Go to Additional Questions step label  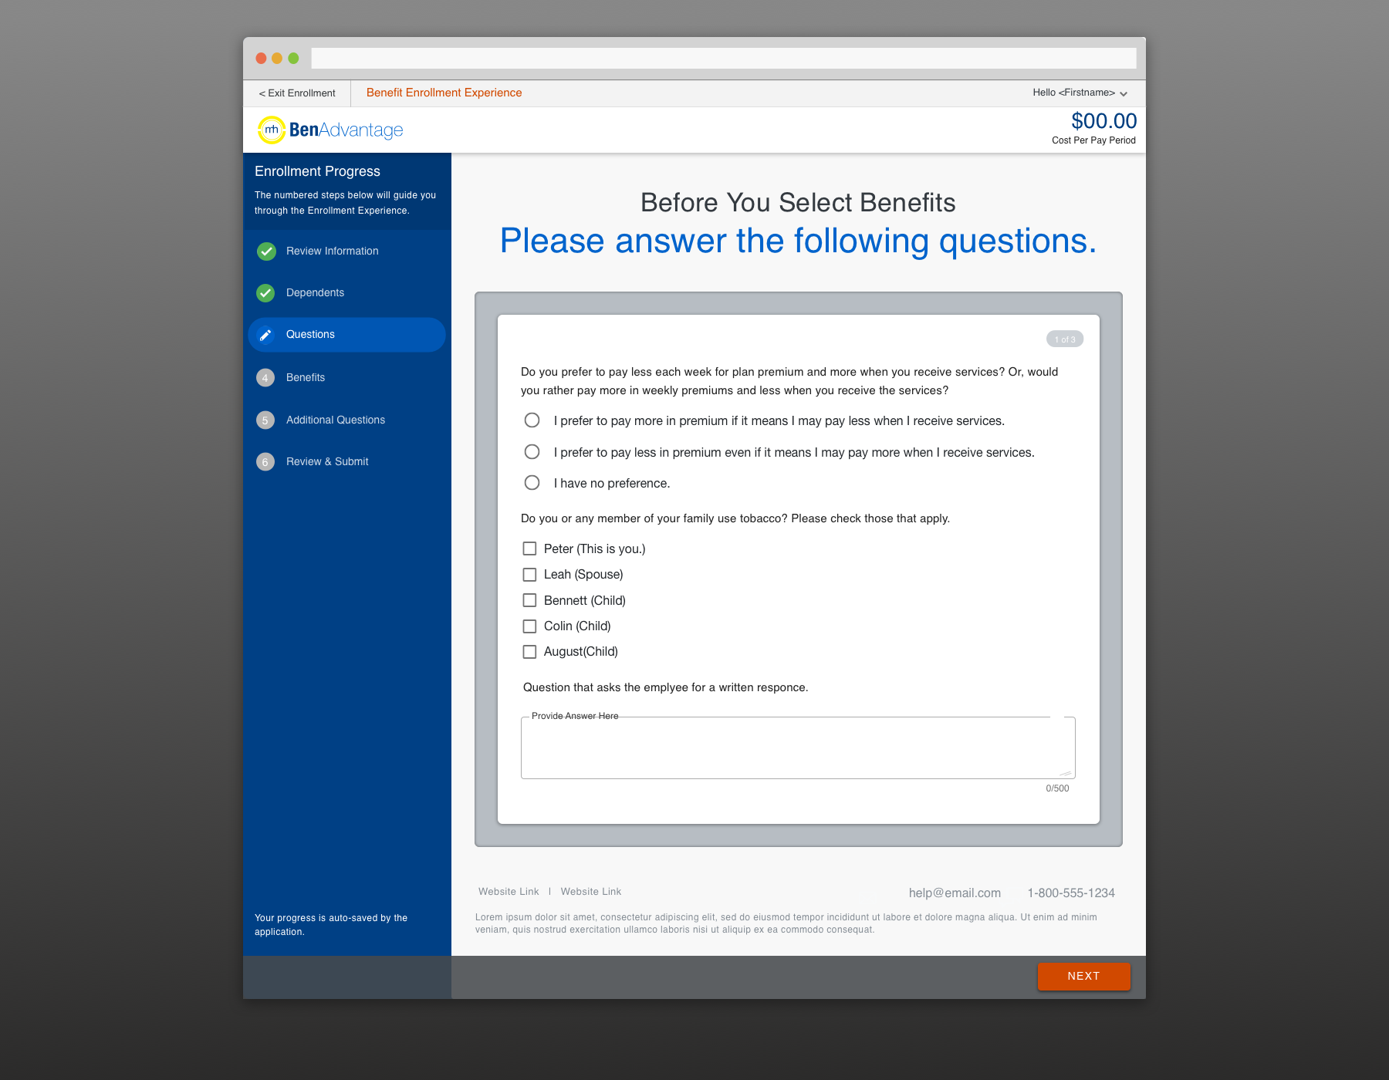[x=336, y=420]
